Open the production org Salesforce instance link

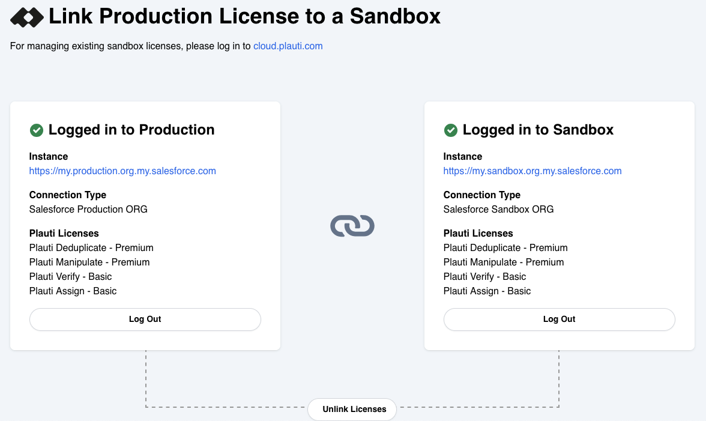click(122, 171)
